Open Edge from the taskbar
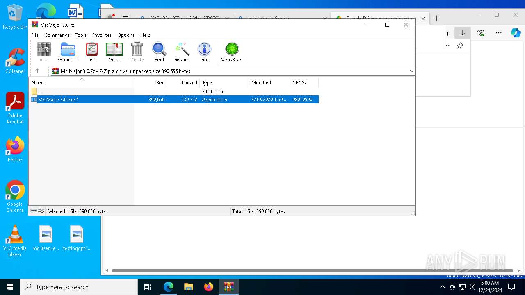The height and width of the screenshot is (295, 525). click(x=169, y=287)
